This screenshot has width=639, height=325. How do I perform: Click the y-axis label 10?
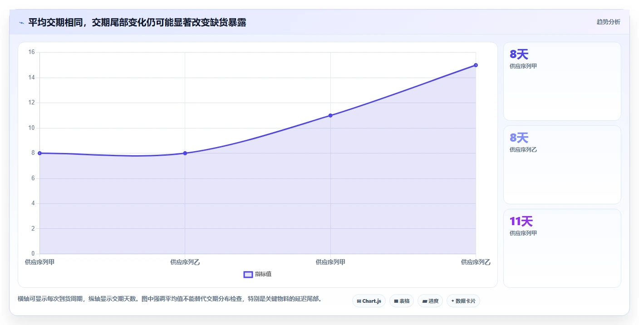click(31, 128)
